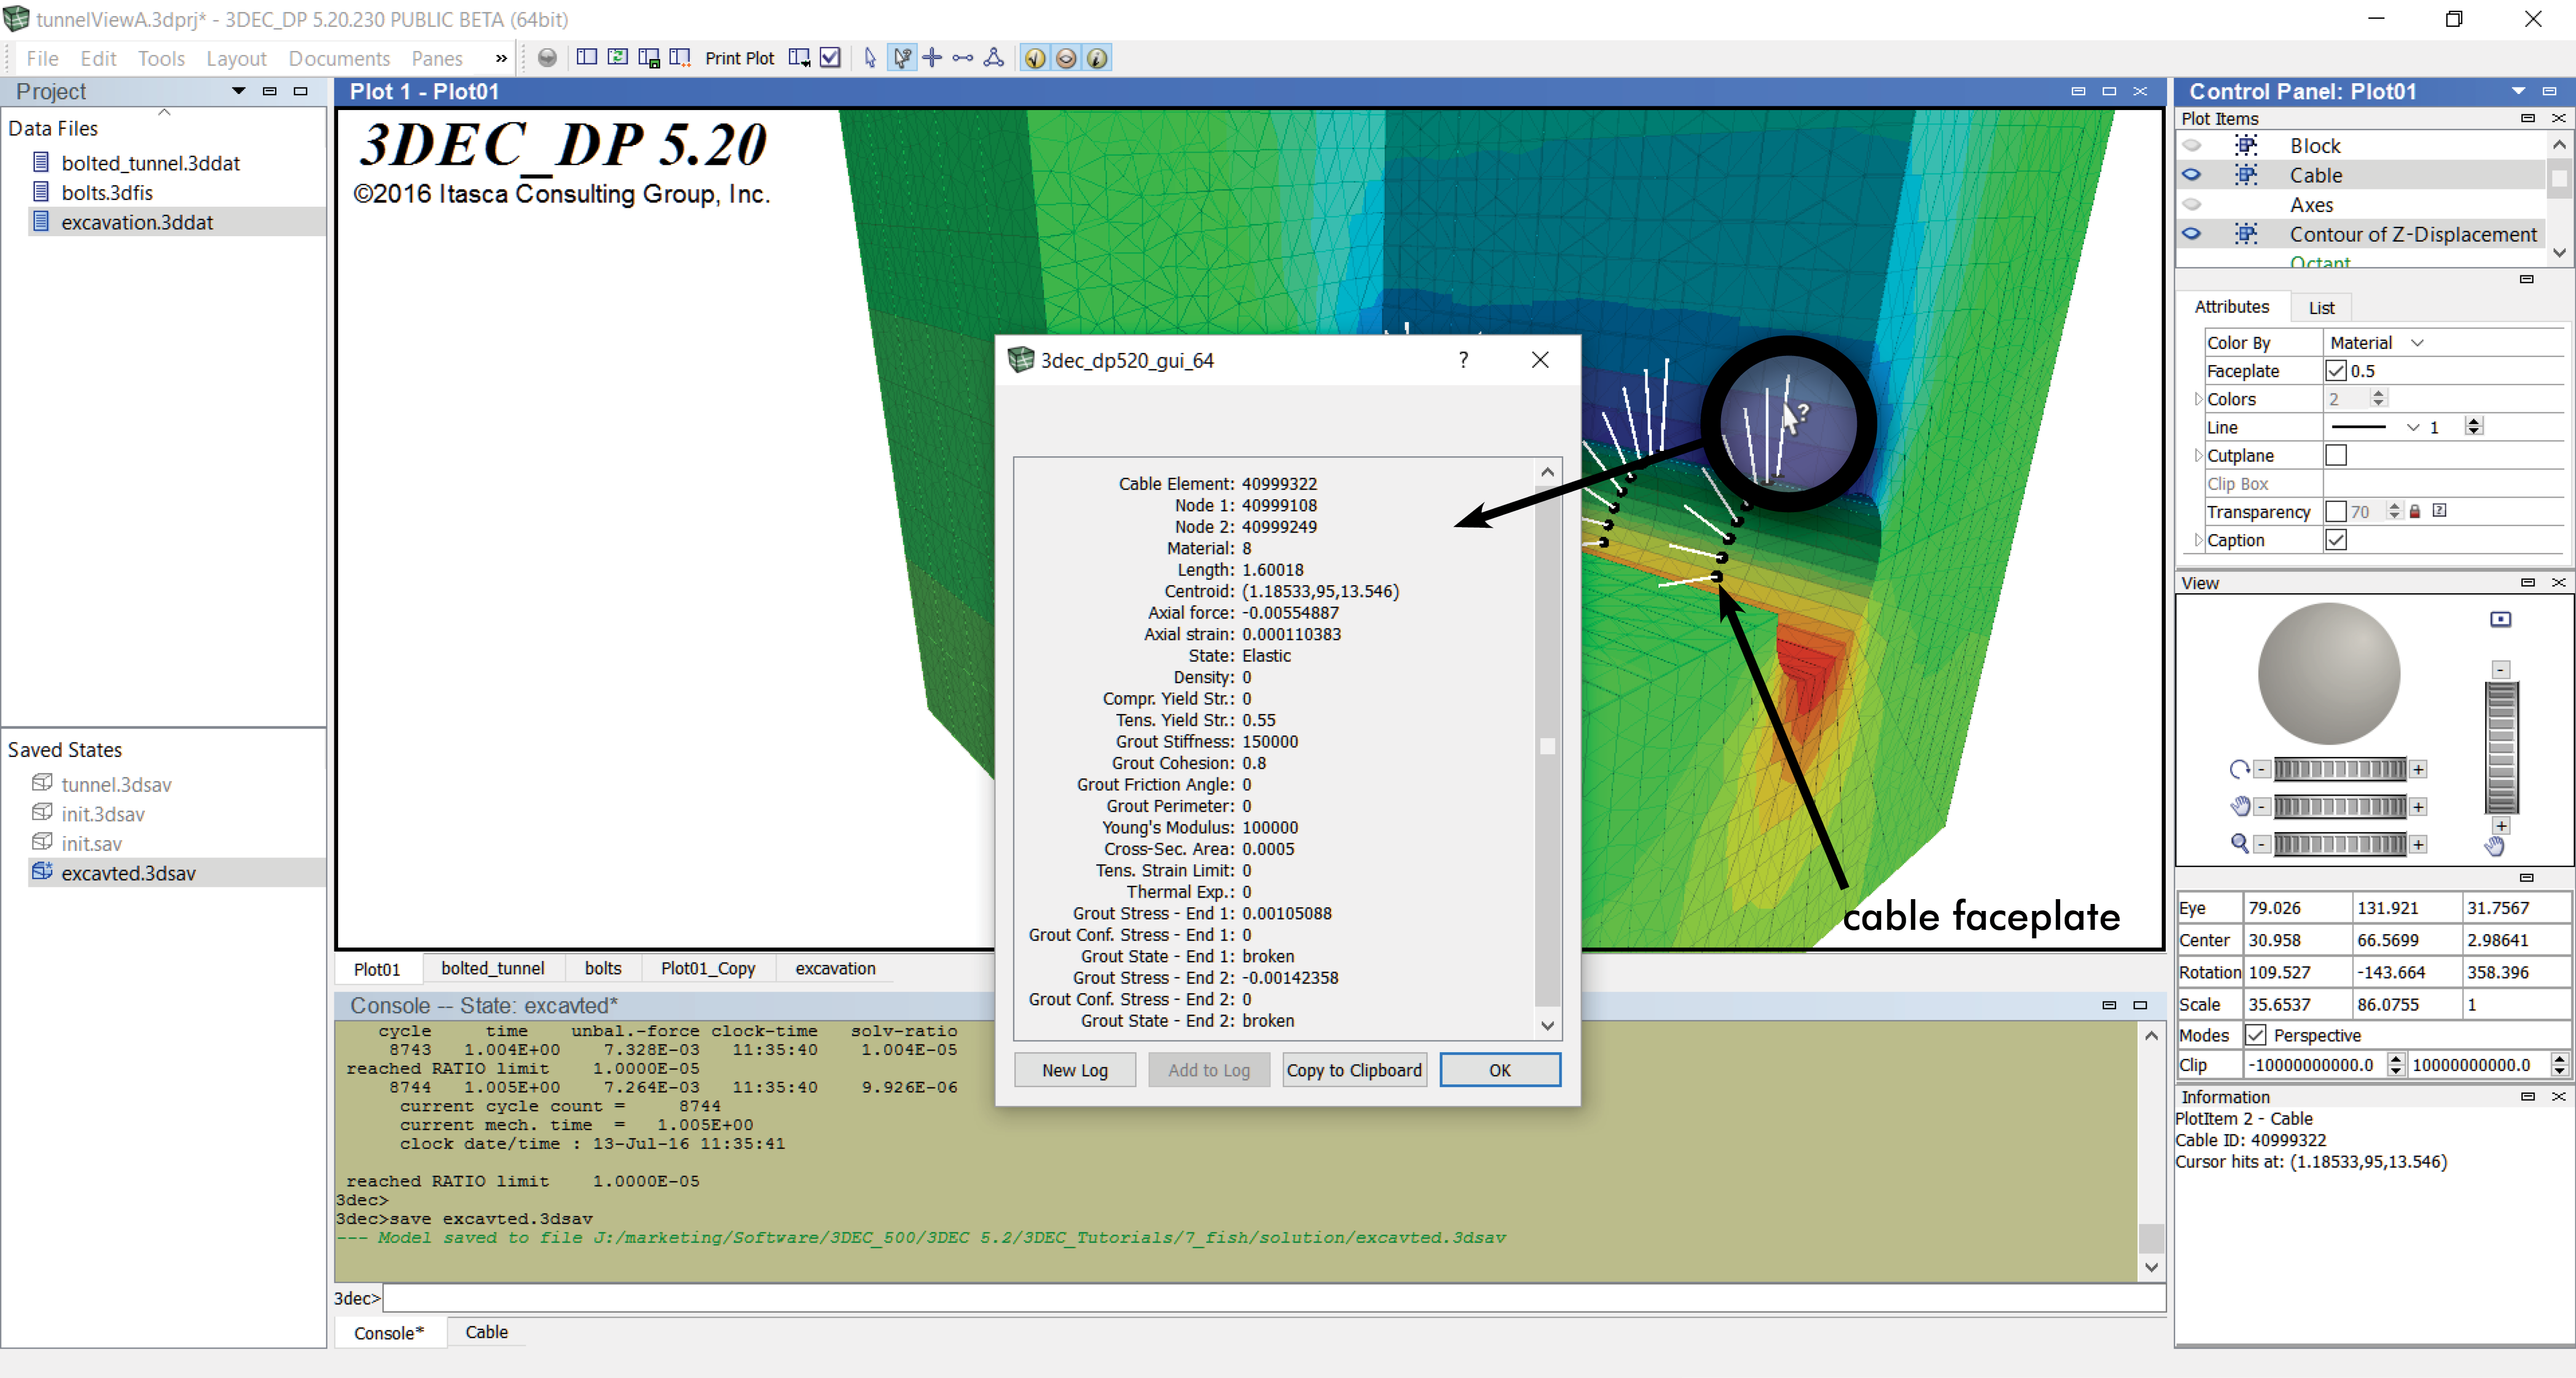The image size is (2576, 1378).
Task: Select the arrow pointer tool in toolbar
Action: [x=870, y=58]
